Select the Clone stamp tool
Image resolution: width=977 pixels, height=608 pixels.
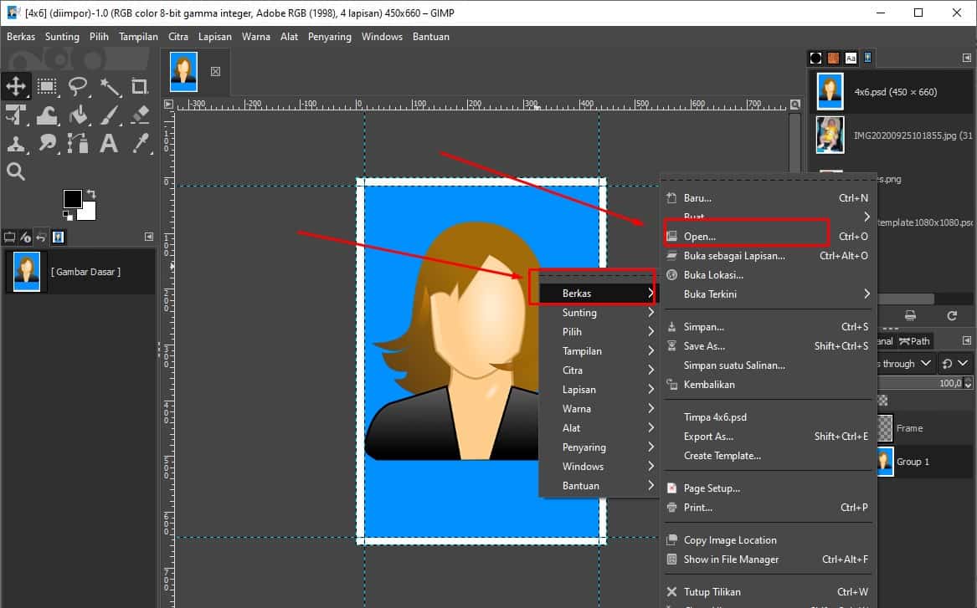[16, 144]
